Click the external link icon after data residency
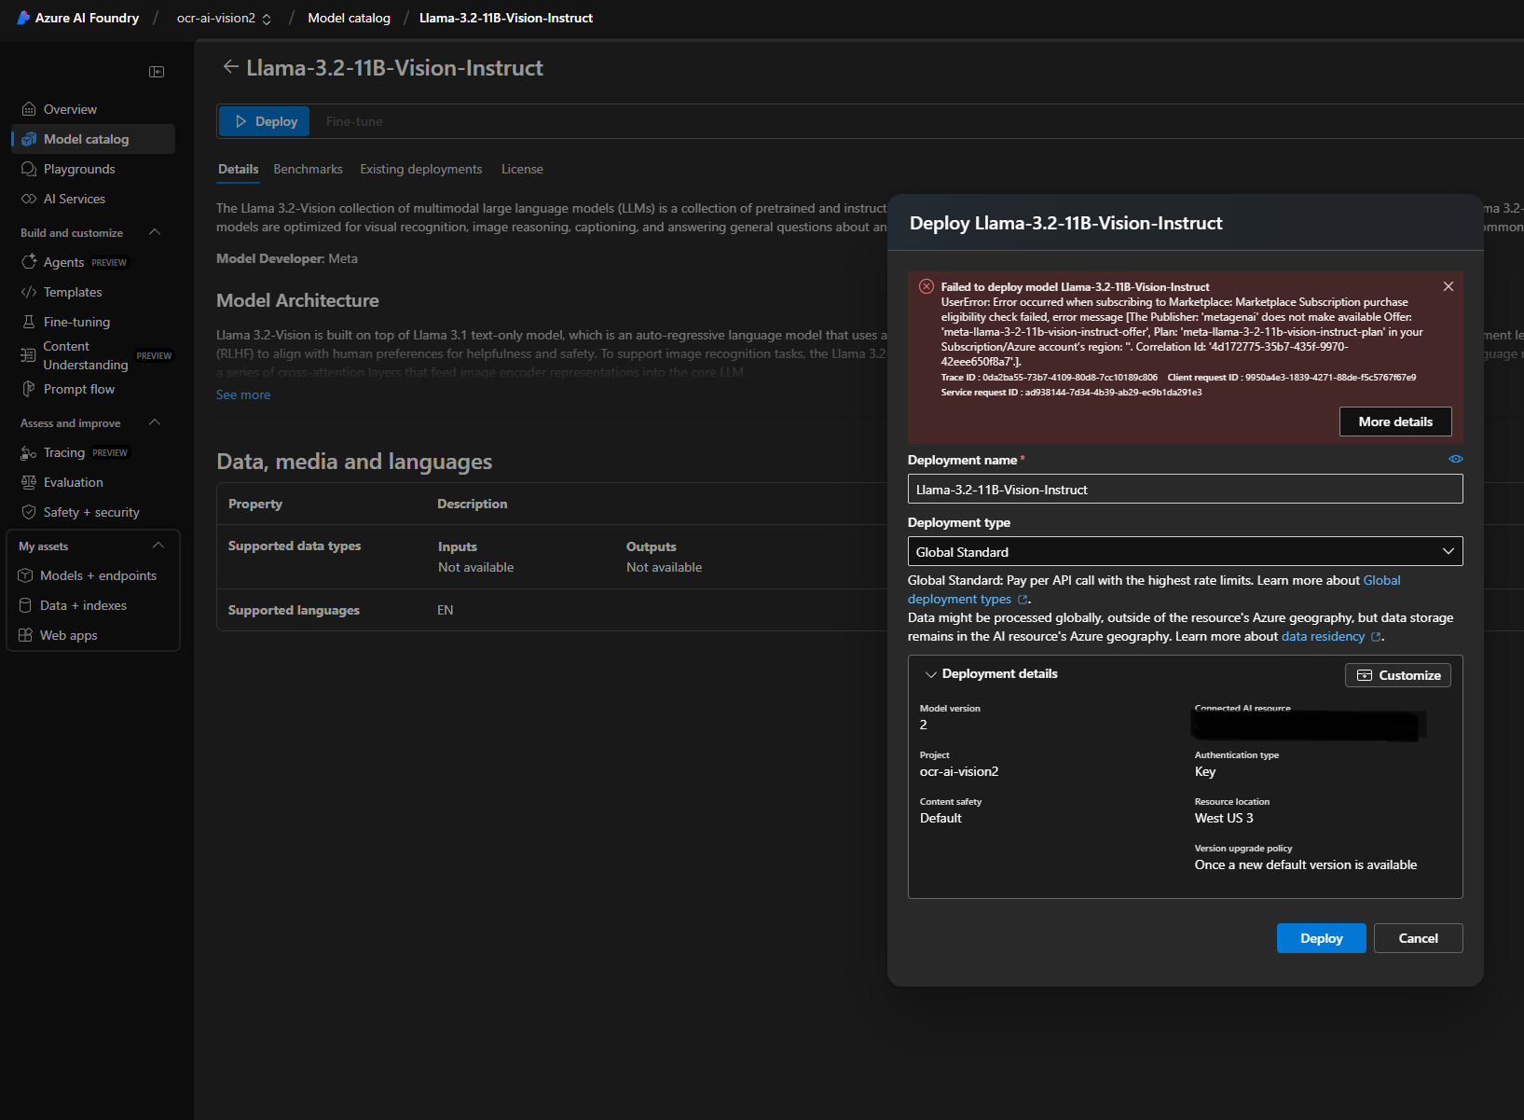 tap(1376, 637)
